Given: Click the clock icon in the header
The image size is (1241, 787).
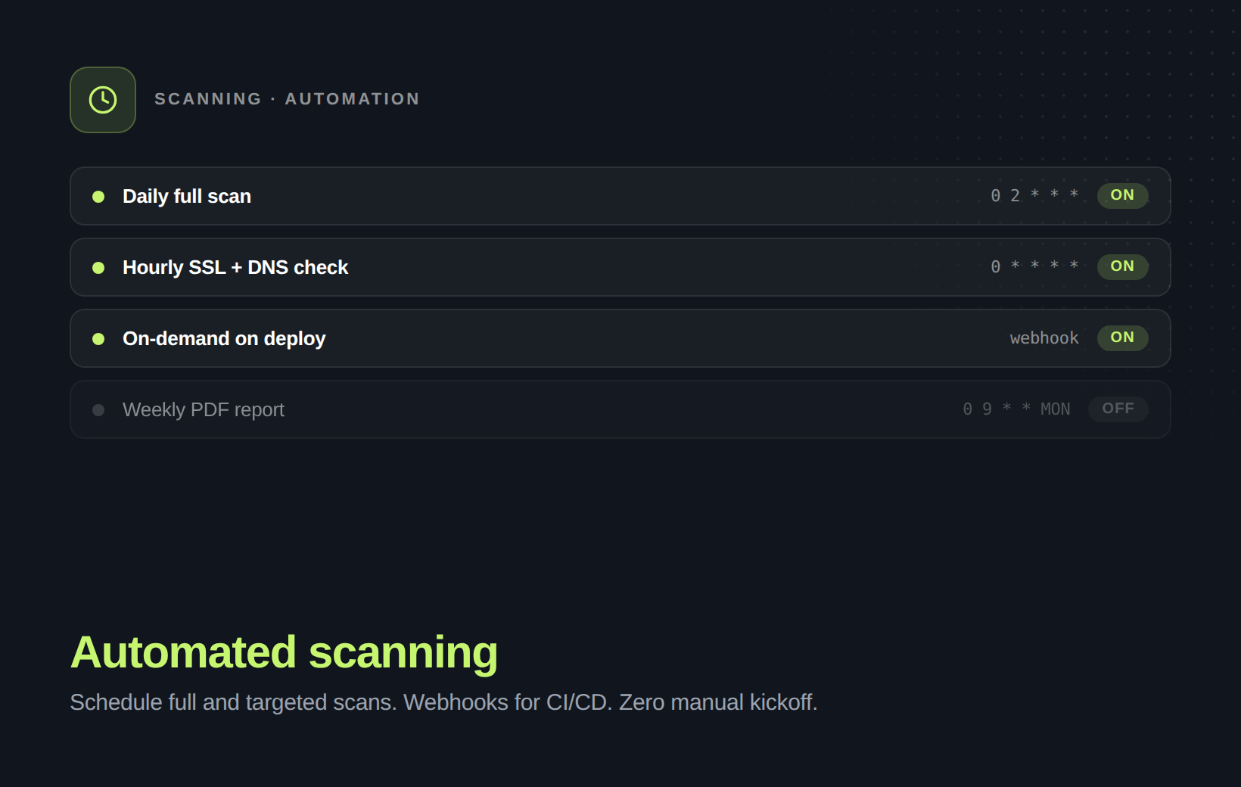Looking at the screenshot, I should tap(102, 99).
